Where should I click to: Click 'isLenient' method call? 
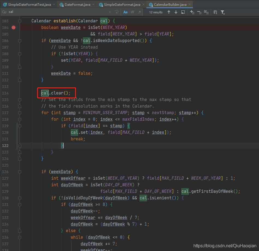point(161,198)
